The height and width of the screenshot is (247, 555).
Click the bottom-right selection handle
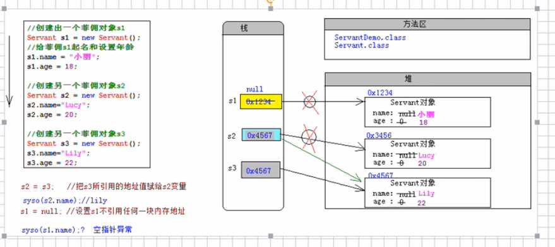click(537, 236)
